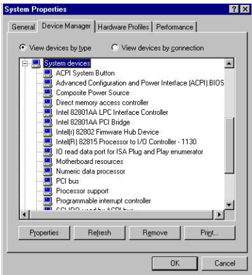Click the Composite Power Source device icon

(48, 93)
